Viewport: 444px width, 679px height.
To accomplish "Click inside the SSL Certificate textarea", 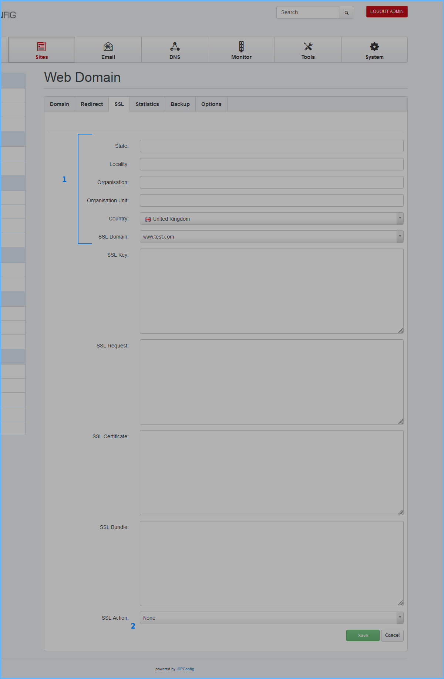I will coord(272,473).
